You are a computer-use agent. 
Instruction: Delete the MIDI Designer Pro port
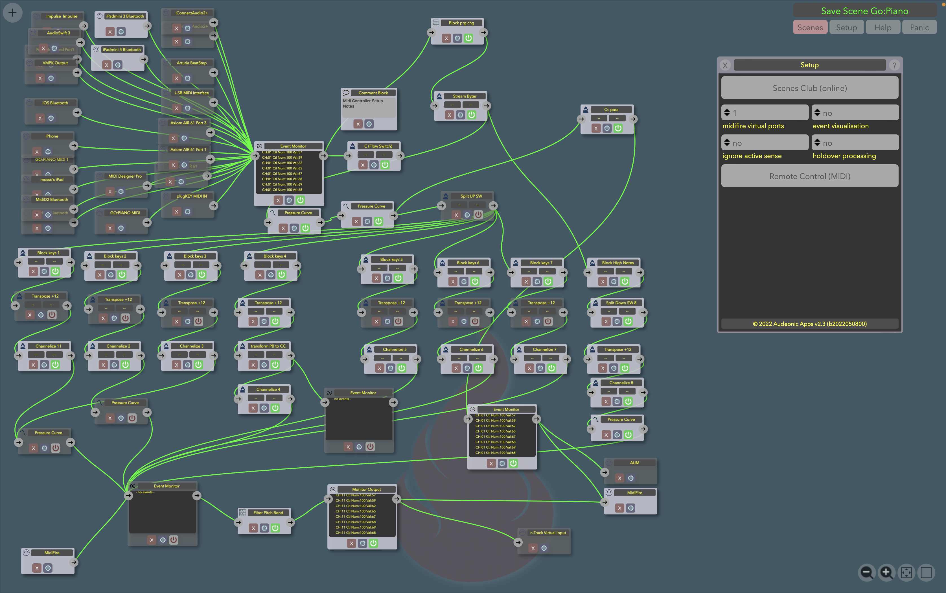pyautogui.click(x=110, y=192)
